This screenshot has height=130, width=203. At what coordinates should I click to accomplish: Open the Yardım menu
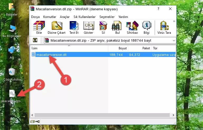point(123,17)
